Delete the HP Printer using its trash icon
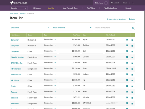Image resolution: width=145 pixels, height=109 pixels. click(x=132, y=81)
